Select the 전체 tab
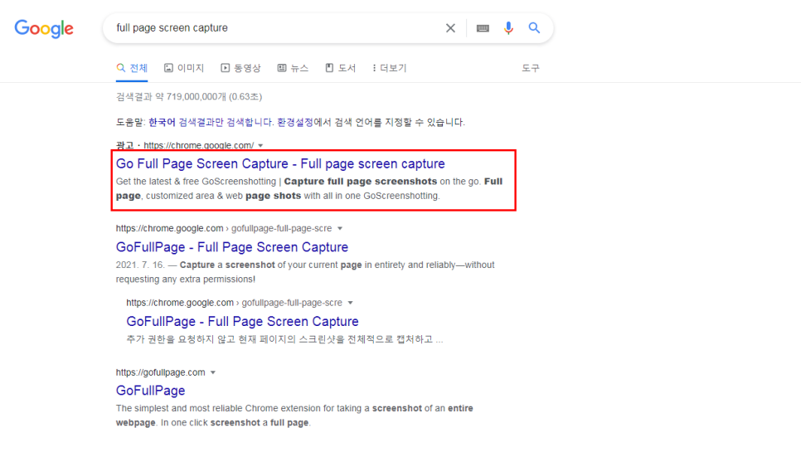The height and width of the screenshot is (457, 801). point(132,68)
